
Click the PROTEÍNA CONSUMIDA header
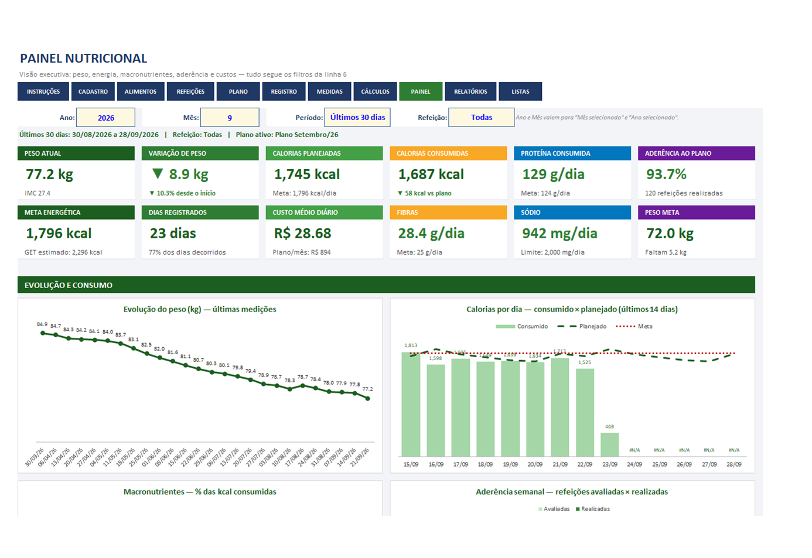click(x=572, y=153)
